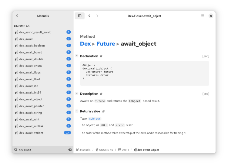Go back in sidebar with the back arrow
Image resolution: width=228 pixels, height=167 pixels.
[x=17, y=16]
